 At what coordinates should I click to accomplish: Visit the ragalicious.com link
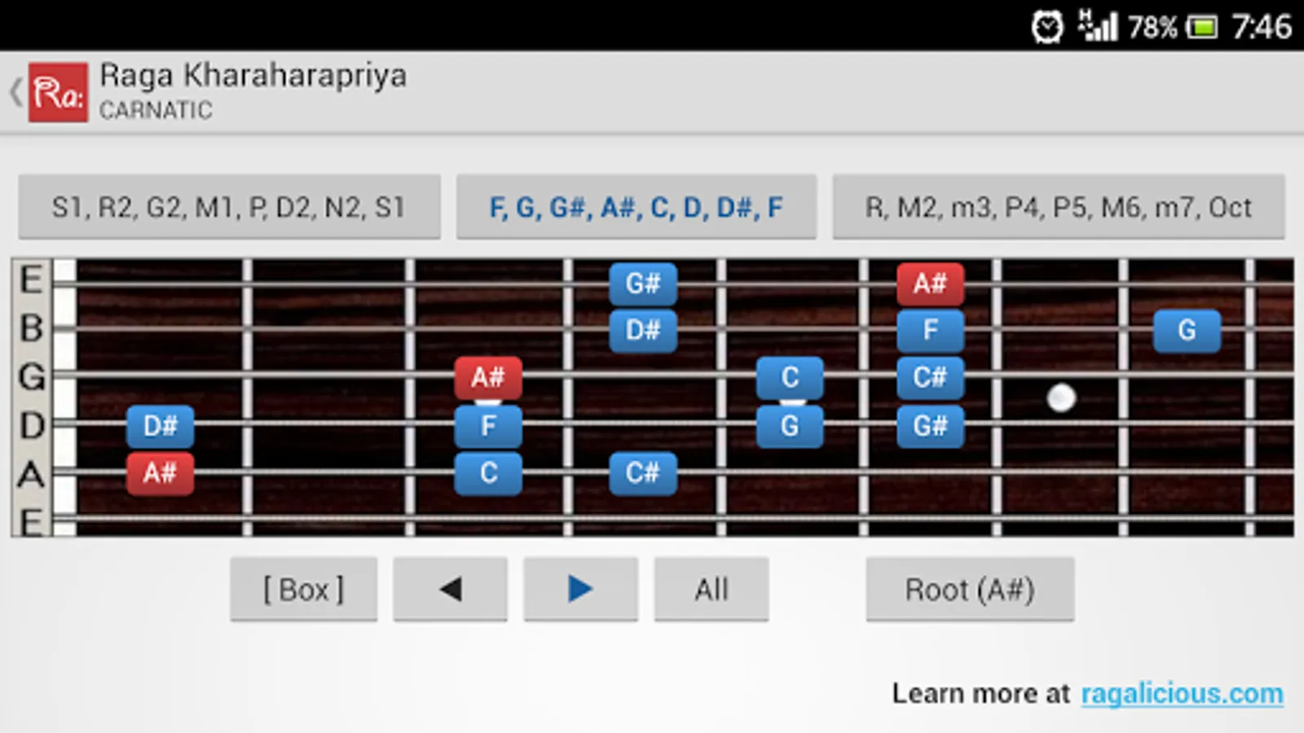click(x=1182, y=693)
